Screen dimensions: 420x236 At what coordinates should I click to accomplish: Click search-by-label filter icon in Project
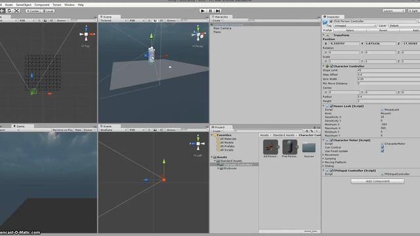click(x=312, y=131)
